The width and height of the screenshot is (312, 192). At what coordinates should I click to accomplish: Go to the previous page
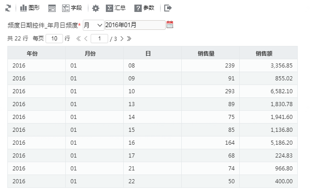point(86,39)
